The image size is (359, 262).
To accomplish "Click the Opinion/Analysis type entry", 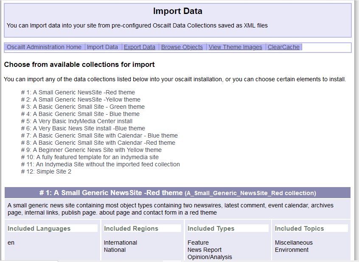I will (x=210, y=257).
